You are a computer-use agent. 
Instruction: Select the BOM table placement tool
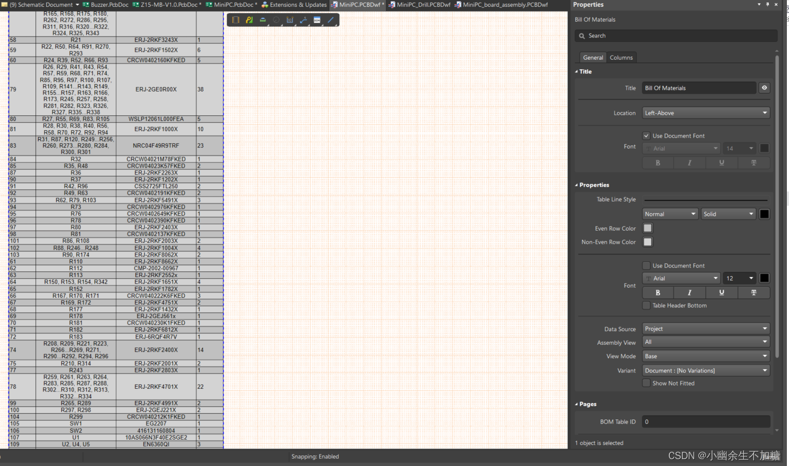(317, 20)
